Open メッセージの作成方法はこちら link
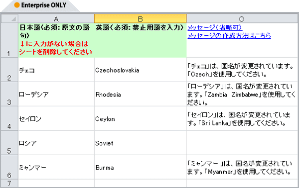 click(229, 36)
